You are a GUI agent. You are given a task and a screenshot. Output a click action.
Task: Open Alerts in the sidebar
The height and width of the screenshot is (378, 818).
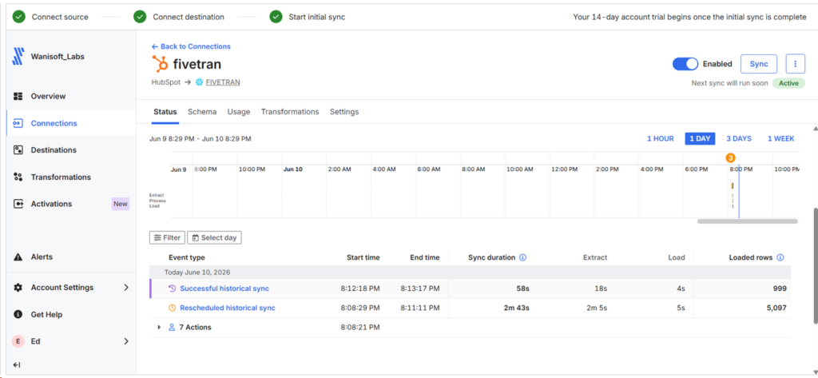click(42, 257)
